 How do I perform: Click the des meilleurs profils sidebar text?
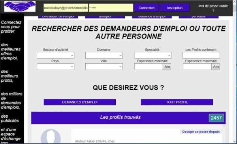click(9, 76)
